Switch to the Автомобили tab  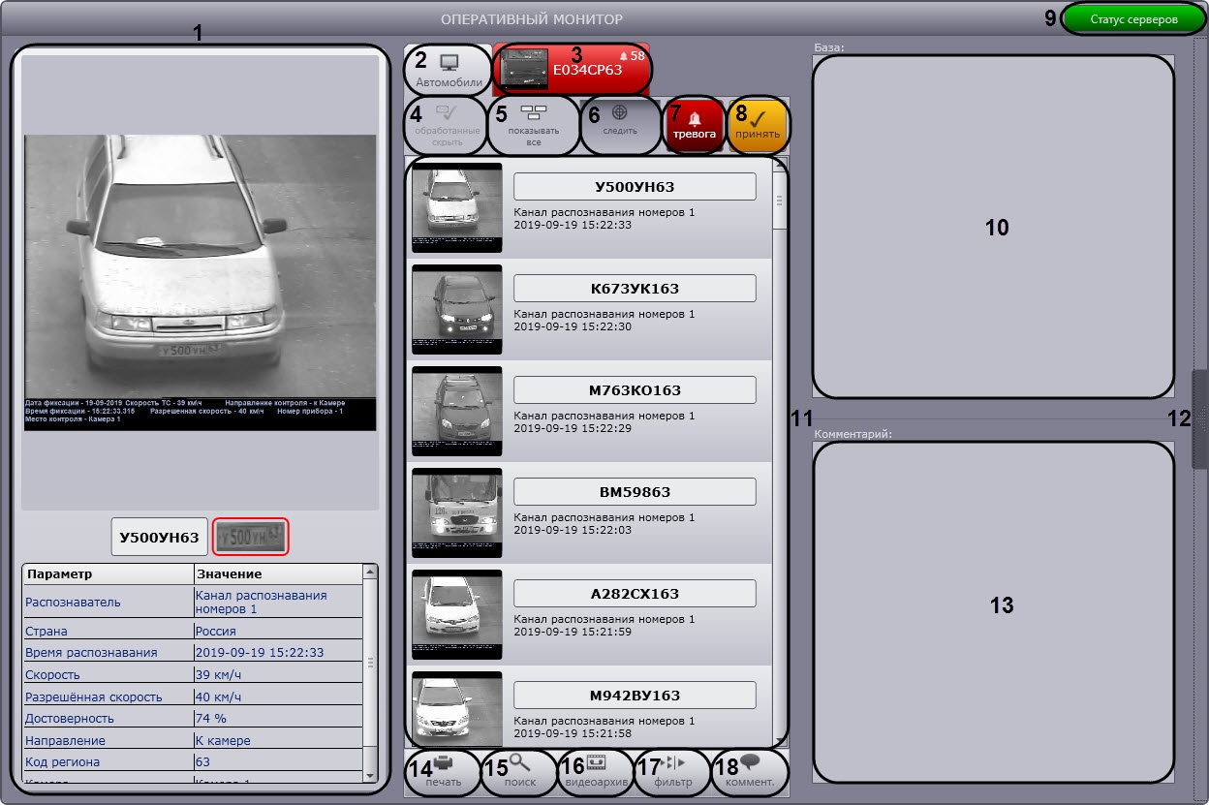pyautogui.click(x=449, y=69)
